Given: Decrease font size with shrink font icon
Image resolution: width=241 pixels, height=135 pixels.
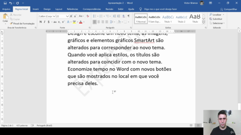Looking at the screenshot, I should [75, 16].
